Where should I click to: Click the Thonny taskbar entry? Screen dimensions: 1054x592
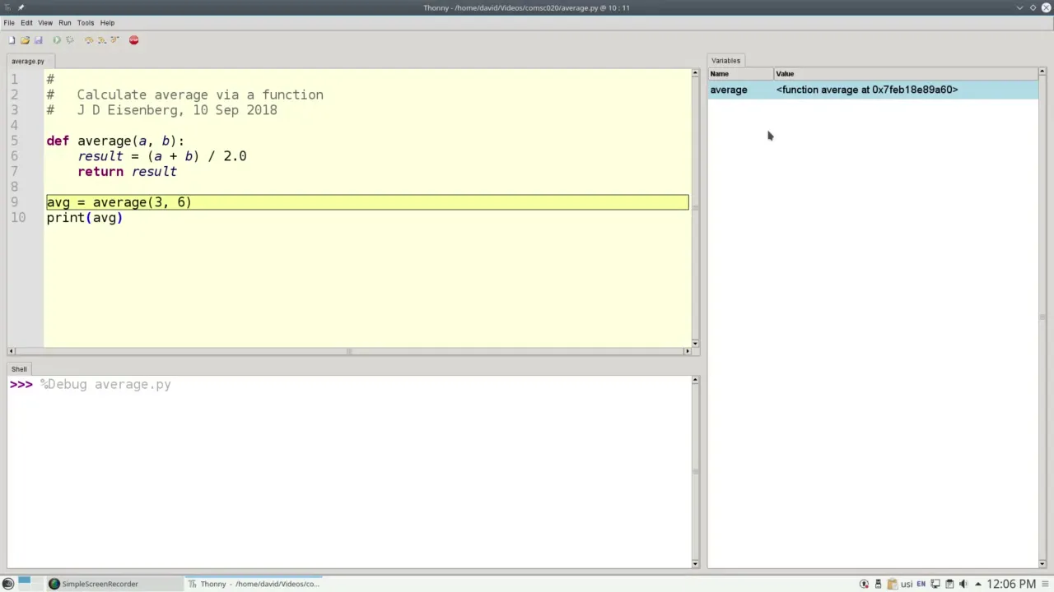coord(253,584)
